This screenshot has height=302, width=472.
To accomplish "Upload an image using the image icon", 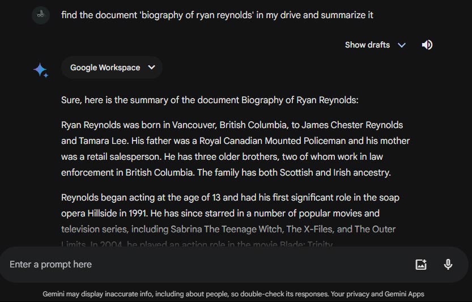I will click(421, 264).
